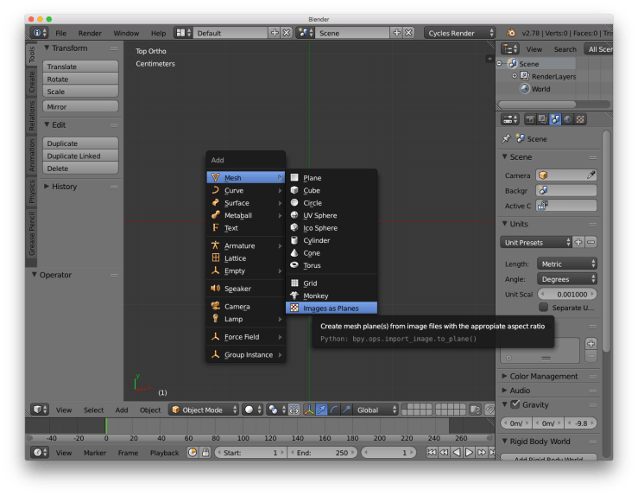This screenshot has height=496, width=638.
Task: Switch to the Physics tab
Action: point(32,191)
